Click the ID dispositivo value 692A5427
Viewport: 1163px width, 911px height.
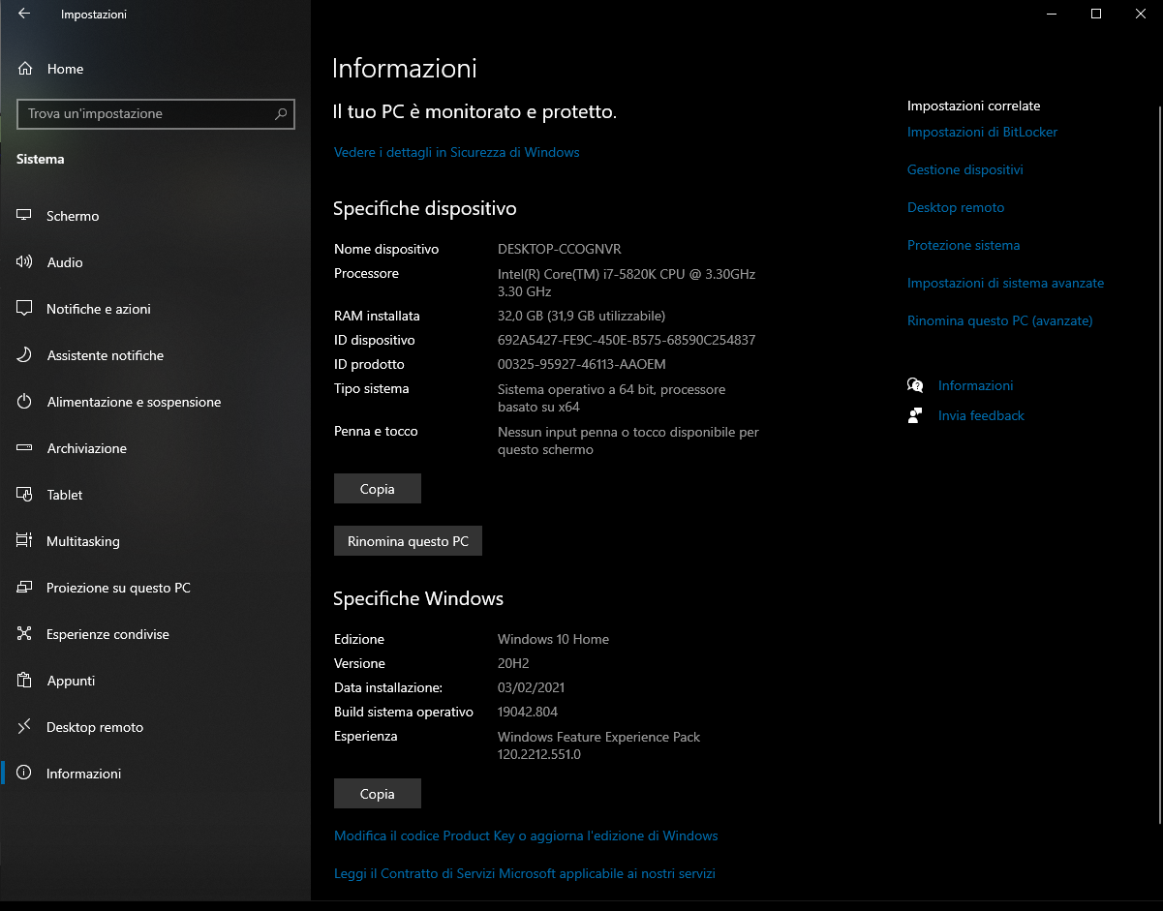pos(627,340)
